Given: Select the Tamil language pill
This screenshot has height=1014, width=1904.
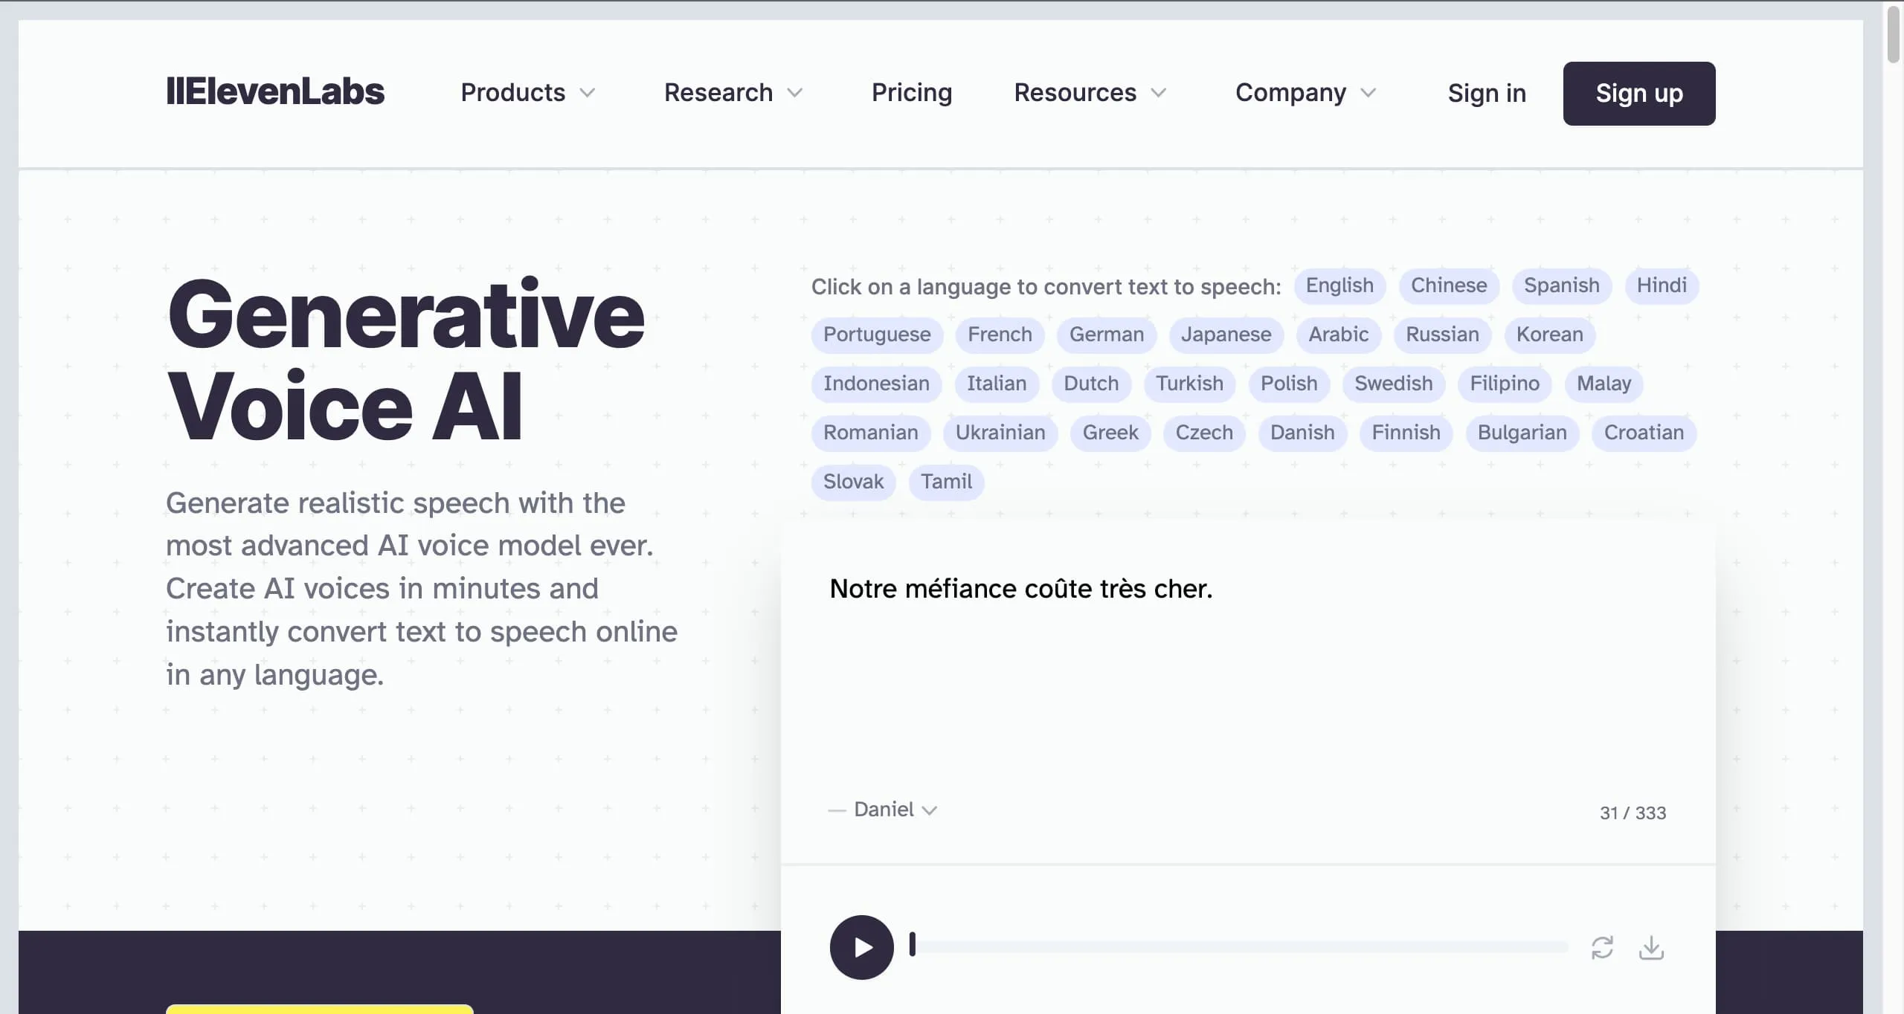Looking at the screenshot, I should 946,482.
